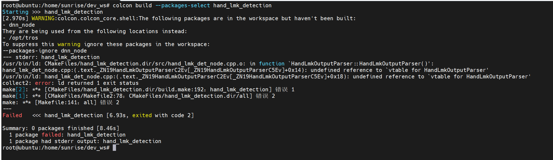Click the /opt/tros path line
553x160 pixels.
pos(23,38)
